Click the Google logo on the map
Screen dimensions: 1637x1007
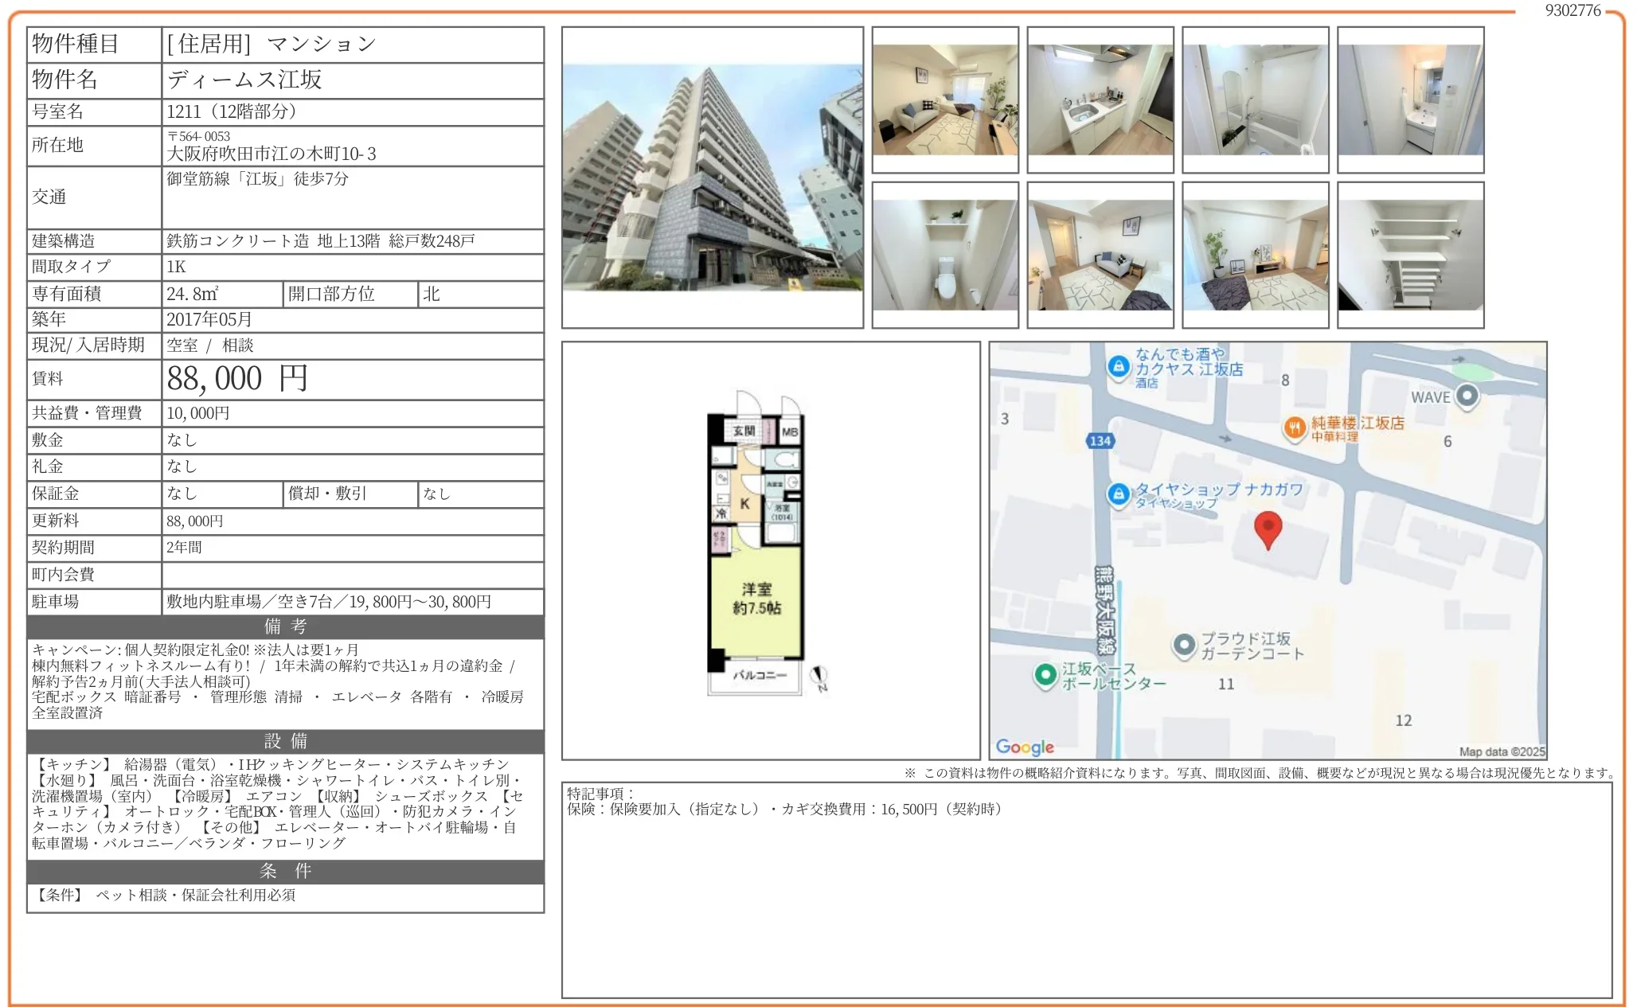coord(1025,747)
